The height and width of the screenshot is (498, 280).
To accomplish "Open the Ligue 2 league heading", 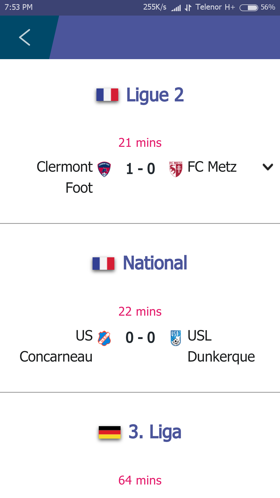I will [155, 95].
